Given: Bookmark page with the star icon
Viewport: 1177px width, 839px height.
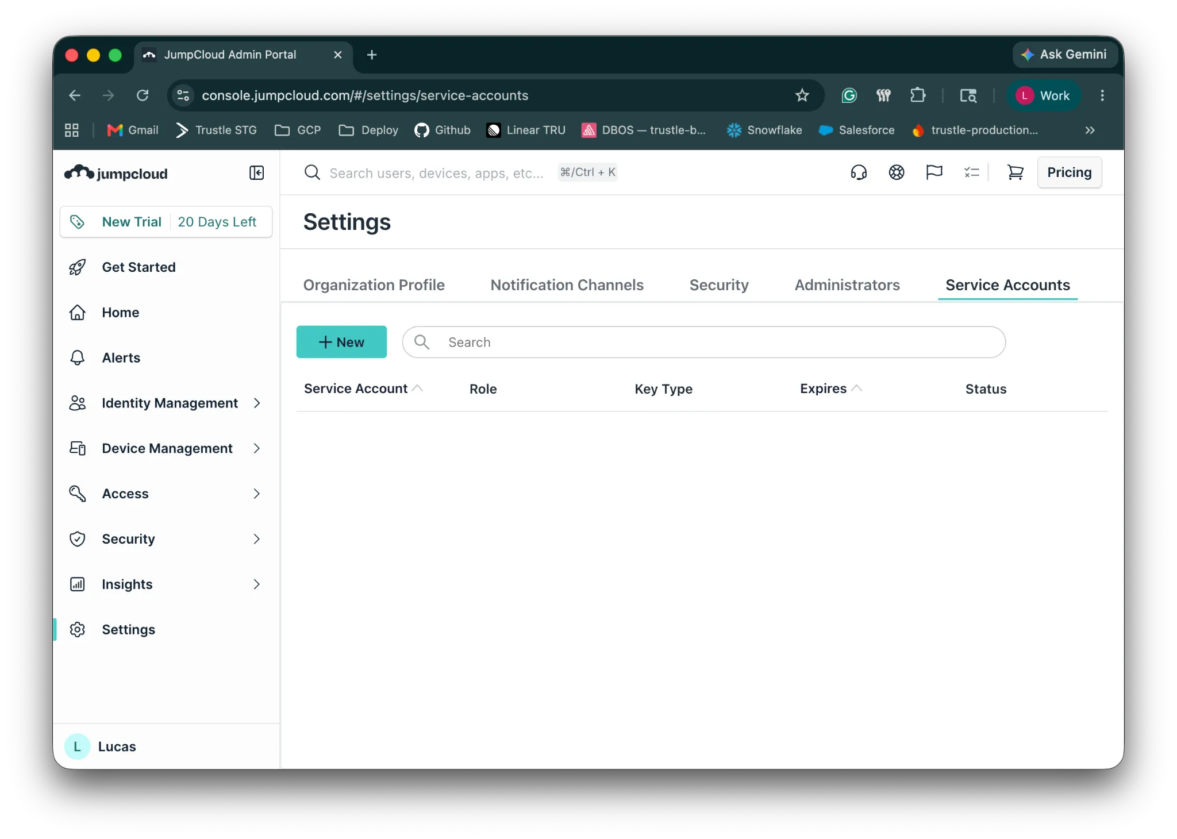Looking at the screenshot, I should pos(802,95).
